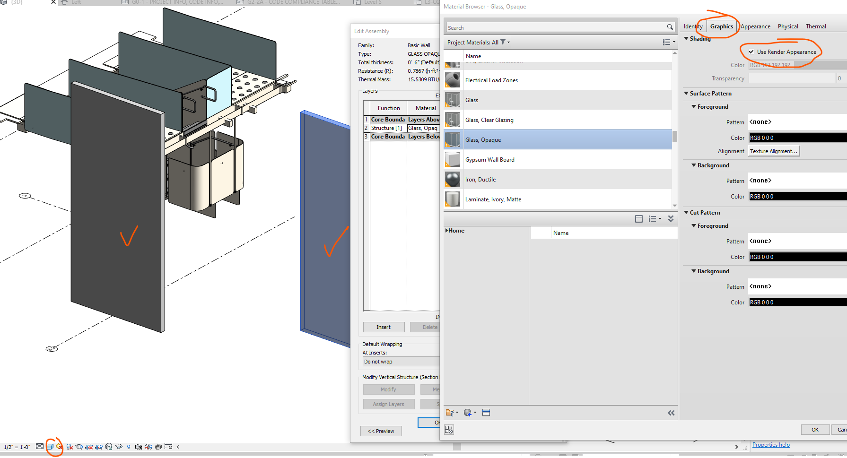Click the Temporary Hide/Isolate glasses icon

click(x=119, y=447)
